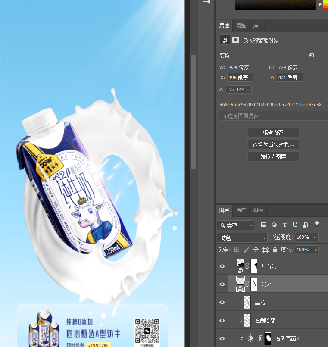Switch to the 调整 tab
328x347 pixels.
(241, 25)
